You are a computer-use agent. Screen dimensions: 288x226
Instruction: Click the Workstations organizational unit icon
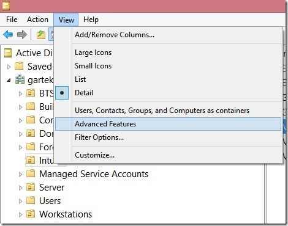pos(31,214)
